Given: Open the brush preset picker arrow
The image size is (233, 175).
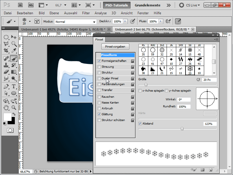Looking at the screenshot, I should click(30, 21).
